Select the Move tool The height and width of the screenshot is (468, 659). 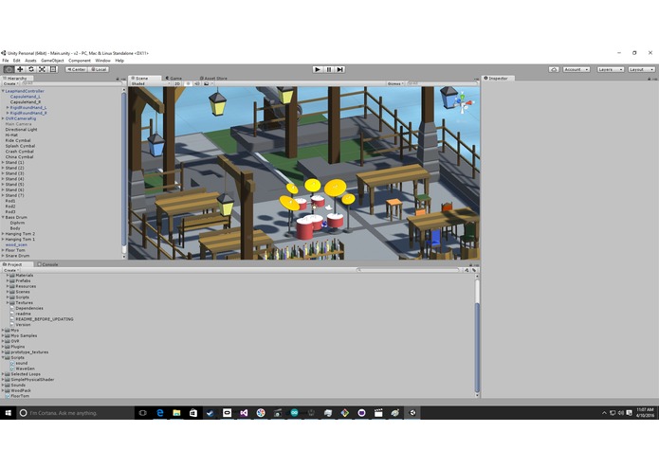pos(20,69)
